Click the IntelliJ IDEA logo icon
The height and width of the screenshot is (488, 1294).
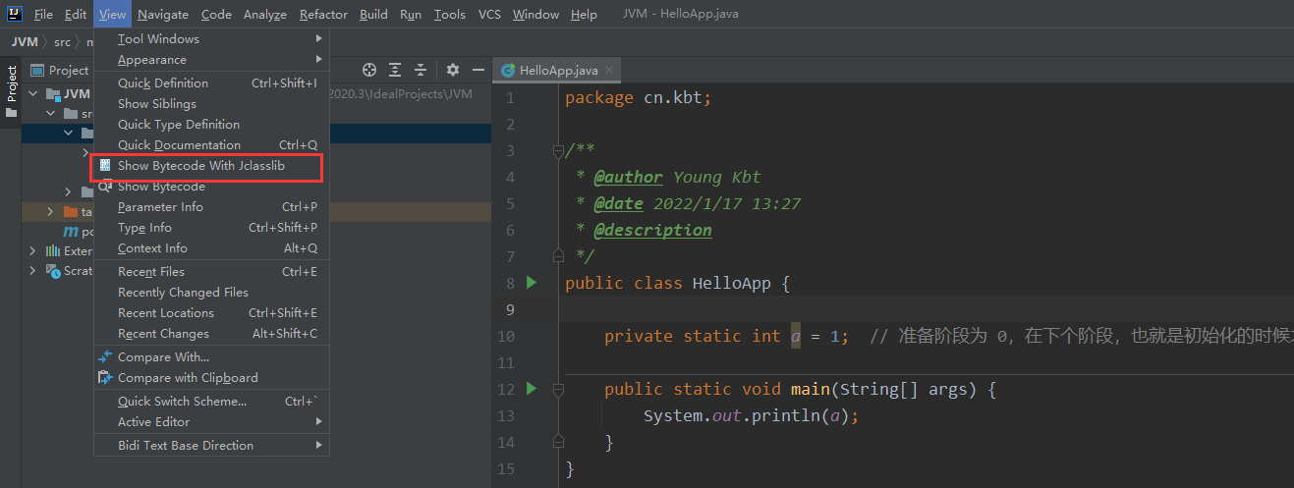click(x=14, y=14)
